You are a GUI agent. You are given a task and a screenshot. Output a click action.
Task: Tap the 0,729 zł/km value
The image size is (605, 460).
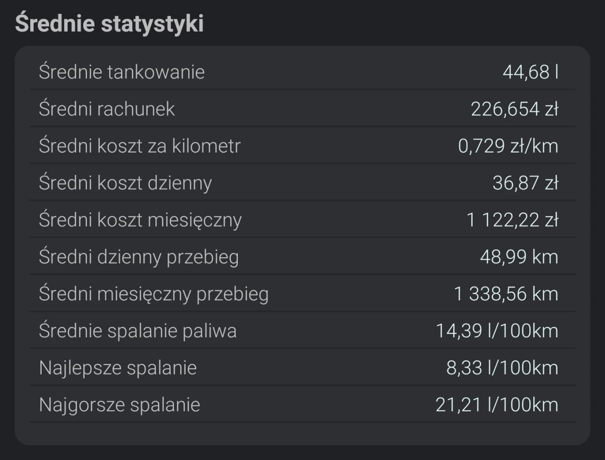[x=508, y=146]
